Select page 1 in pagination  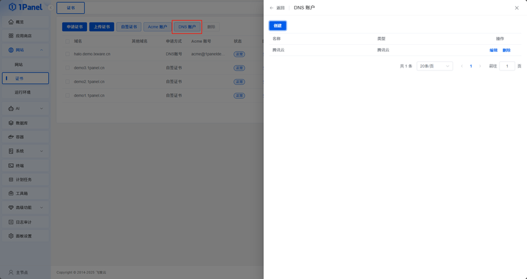pos(471,66)
